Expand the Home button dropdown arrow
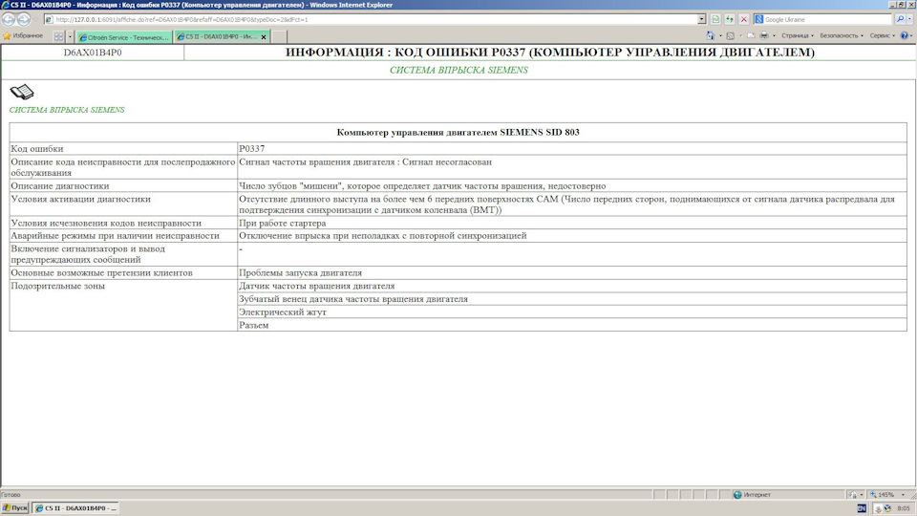This screenshot has height=516, width=917. 720,35
